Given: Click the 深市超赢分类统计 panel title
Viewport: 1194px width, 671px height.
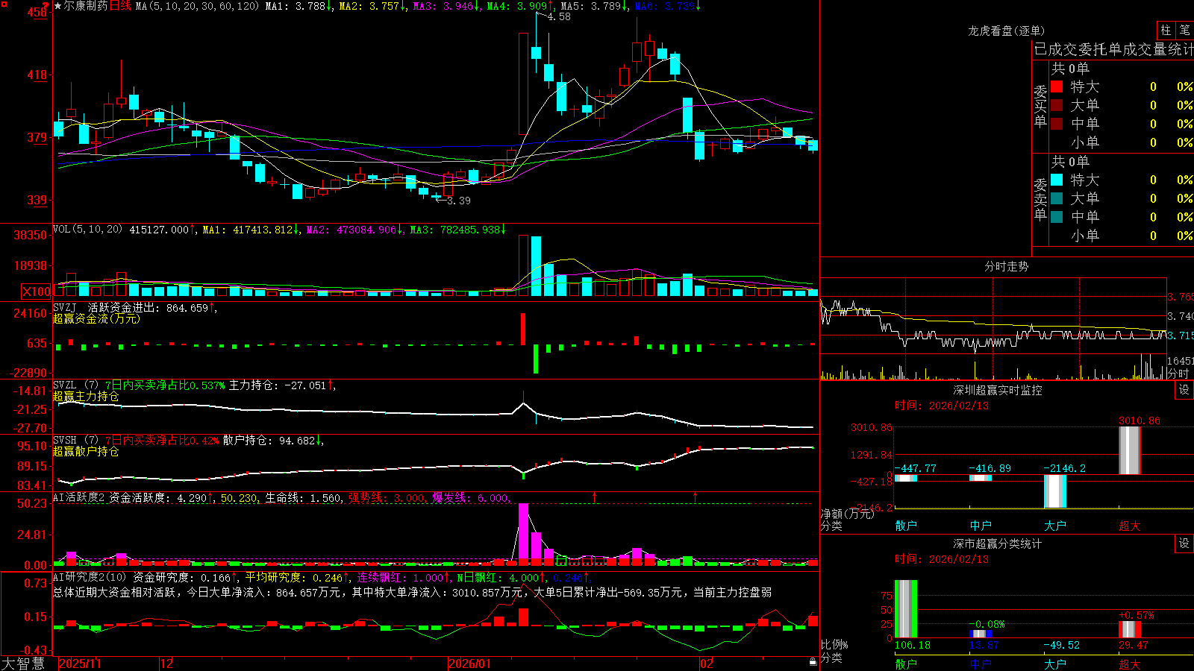Looking at the screenshot, I should [x=998, y=544].
